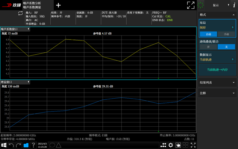
Task: Click the triangle warning icon
Action: (58, 145)
